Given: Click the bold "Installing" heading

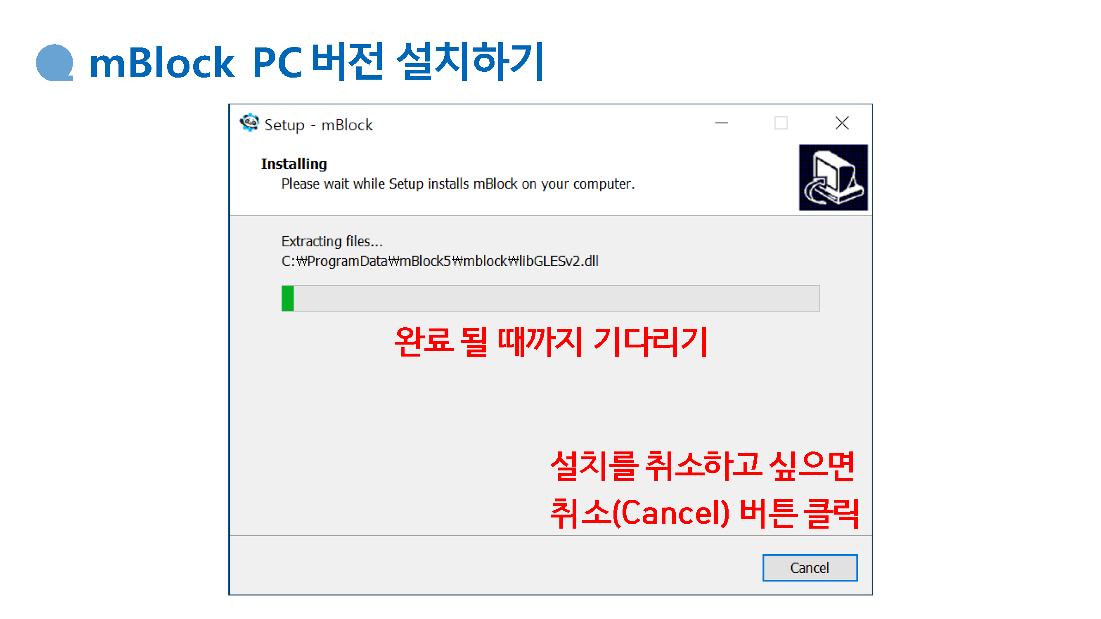Looking at the screenshot, I should click(294, 164).
